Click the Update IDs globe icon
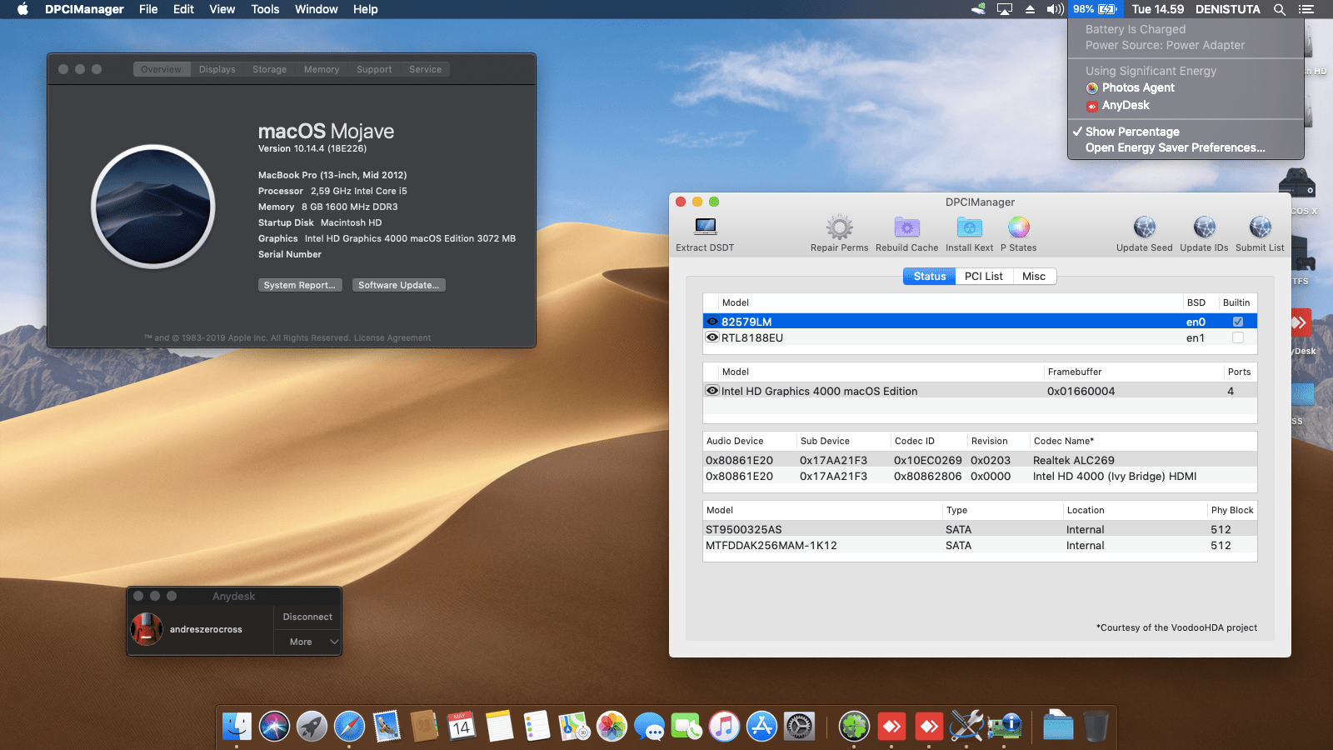The height and width of the screenshot is (750, 1333). pos(1204,227)
